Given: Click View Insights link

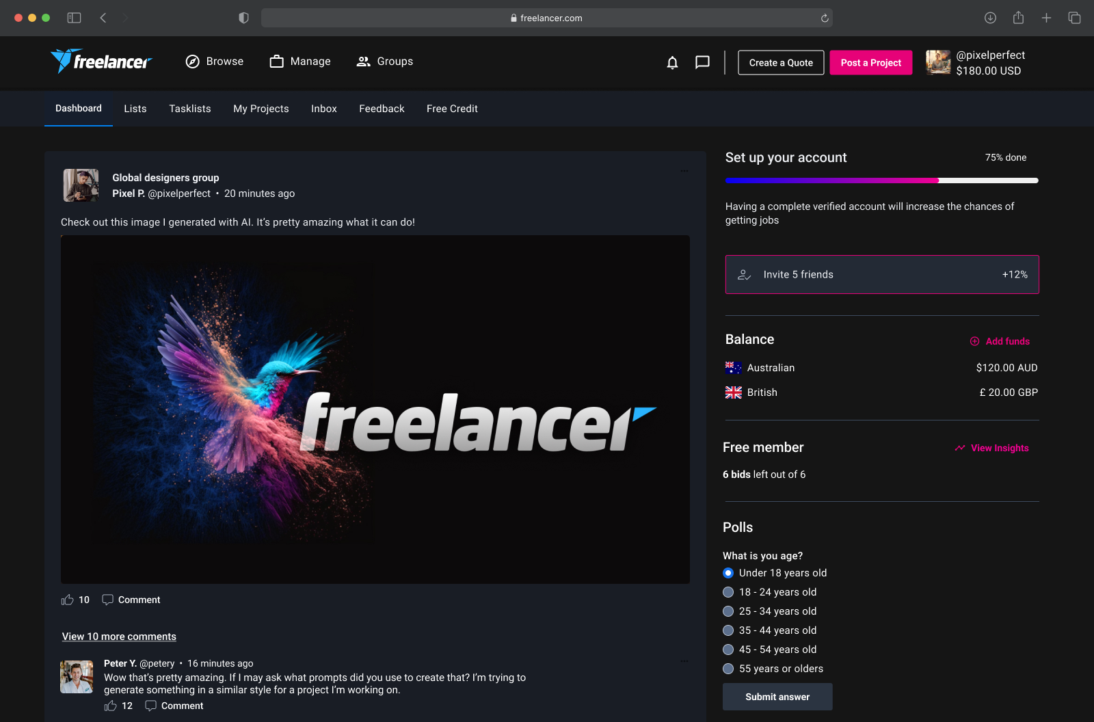Looking at the screenshot, I should [x=1000, y=448].
